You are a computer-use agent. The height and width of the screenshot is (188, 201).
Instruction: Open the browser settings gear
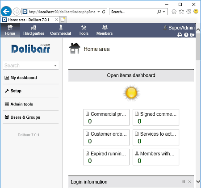pos(188,12)
